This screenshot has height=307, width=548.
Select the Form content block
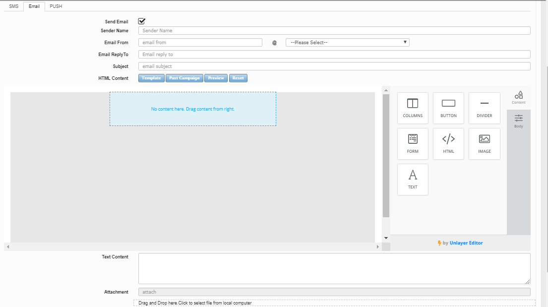[413, 144]
